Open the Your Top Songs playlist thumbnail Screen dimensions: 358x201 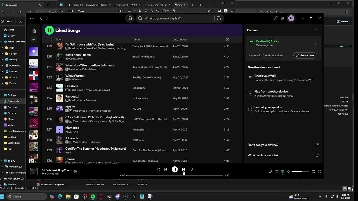(34, 63)
